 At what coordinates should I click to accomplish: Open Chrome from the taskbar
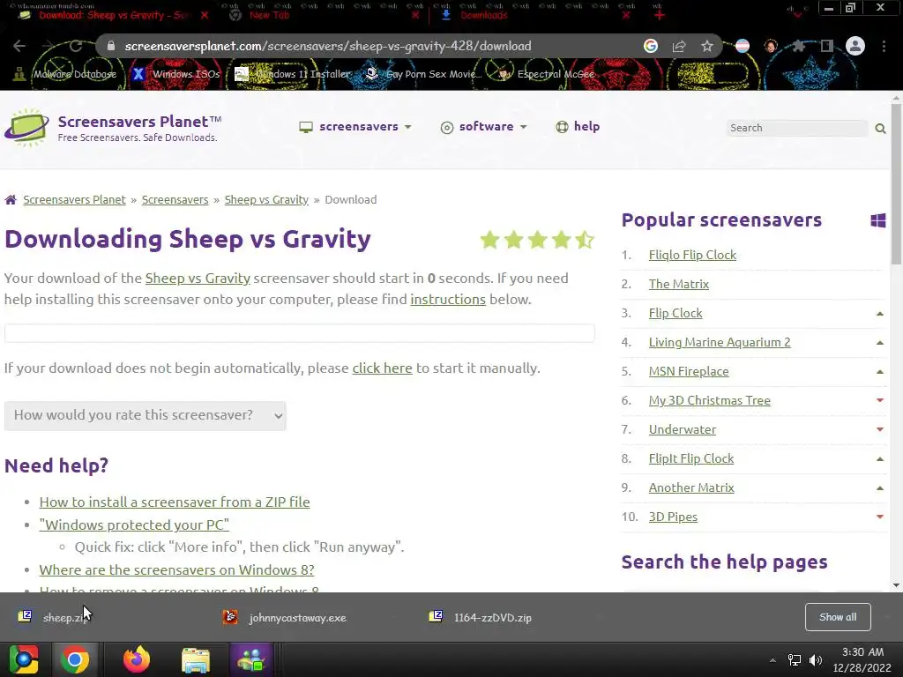pos(75,659)
